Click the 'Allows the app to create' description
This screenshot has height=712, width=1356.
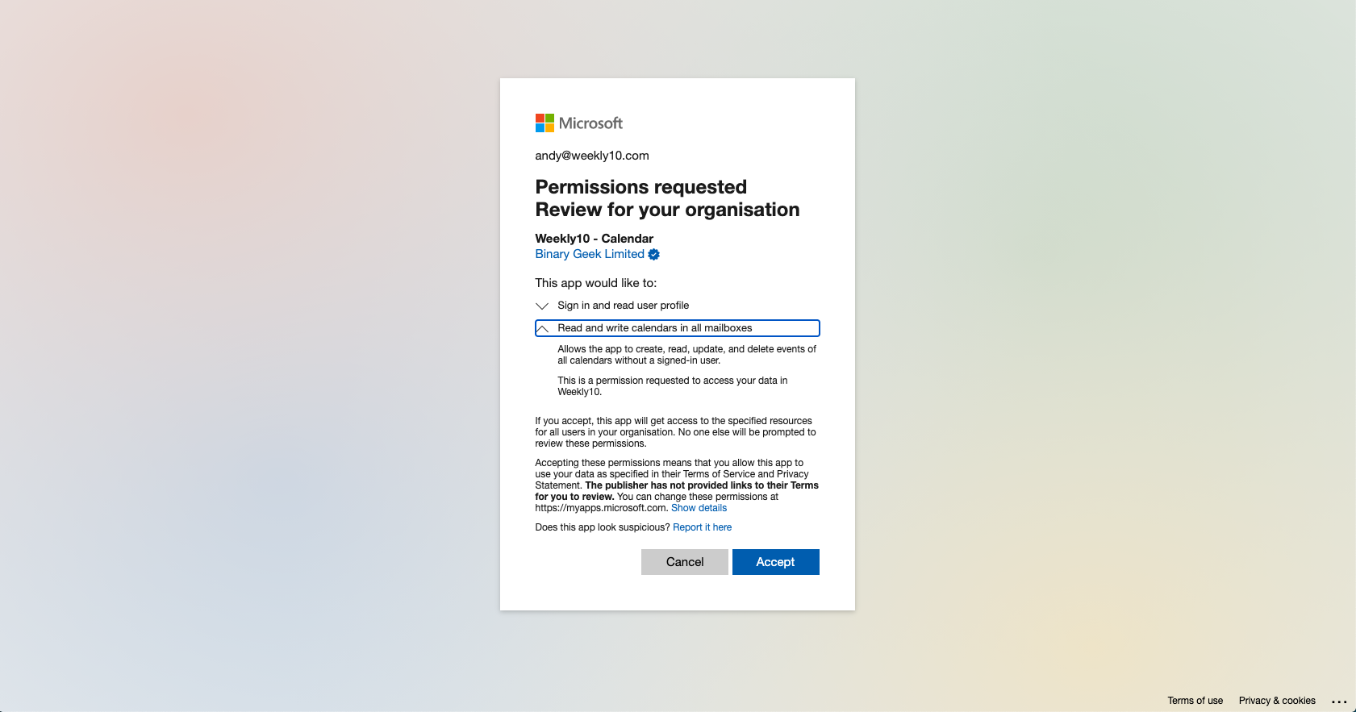[x=686, y=355]
